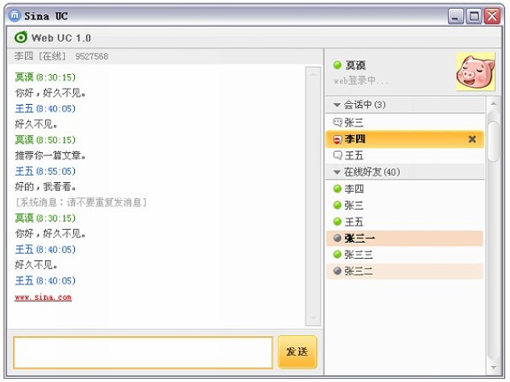
Task: Click the gray offline dot beside 张三二
Action: tap(338, 271)
